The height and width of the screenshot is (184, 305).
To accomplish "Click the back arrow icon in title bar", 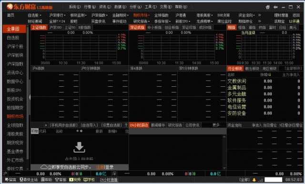I will click(x=275, y=7).
